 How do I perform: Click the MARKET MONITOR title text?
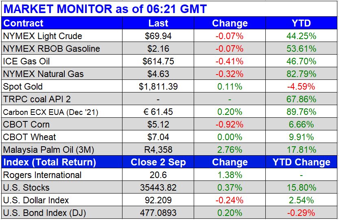tap(105, 8)
